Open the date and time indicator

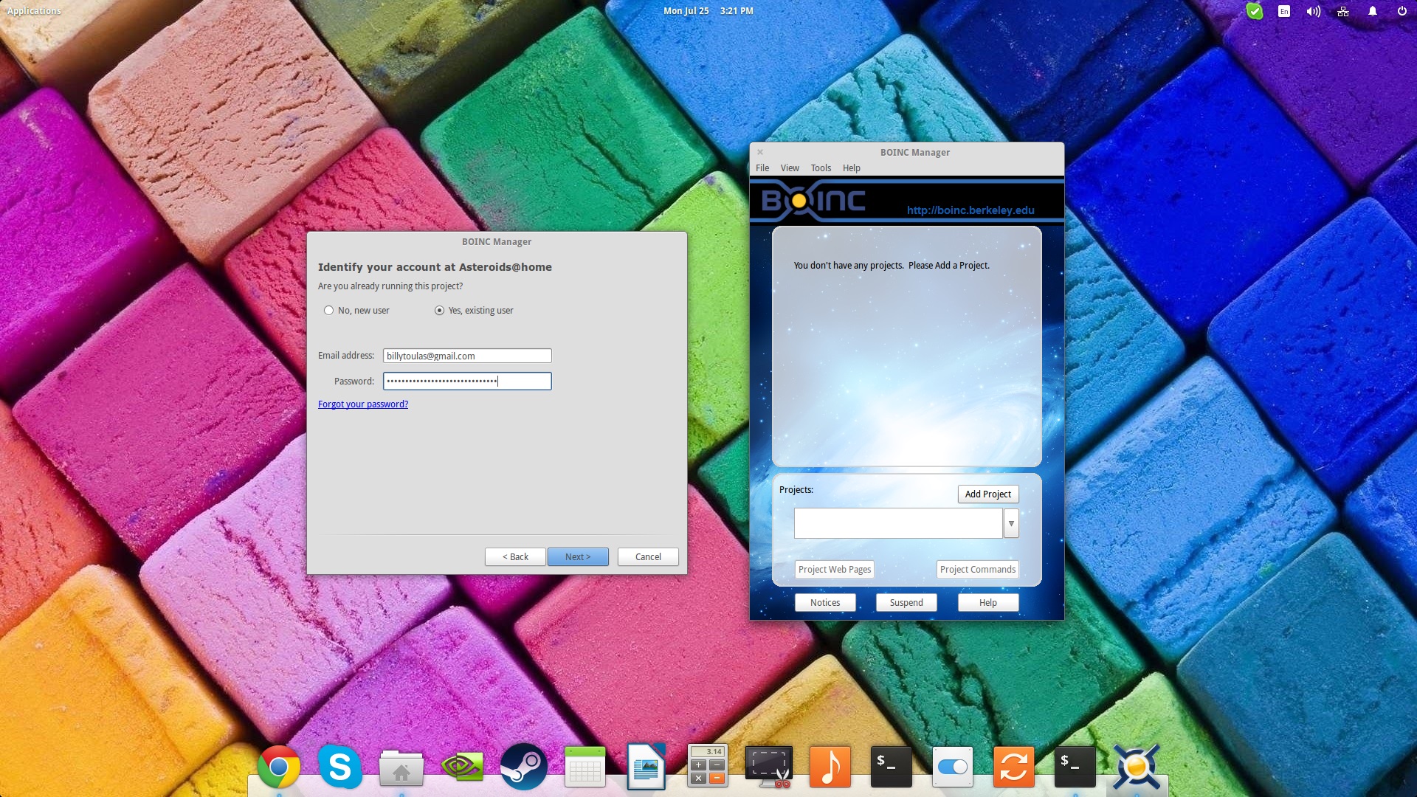pos(708,11)
